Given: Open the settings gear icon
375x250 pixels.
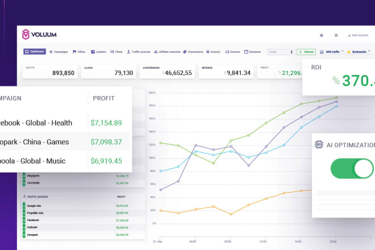Looking at the screenshot, I should [336, 35].
